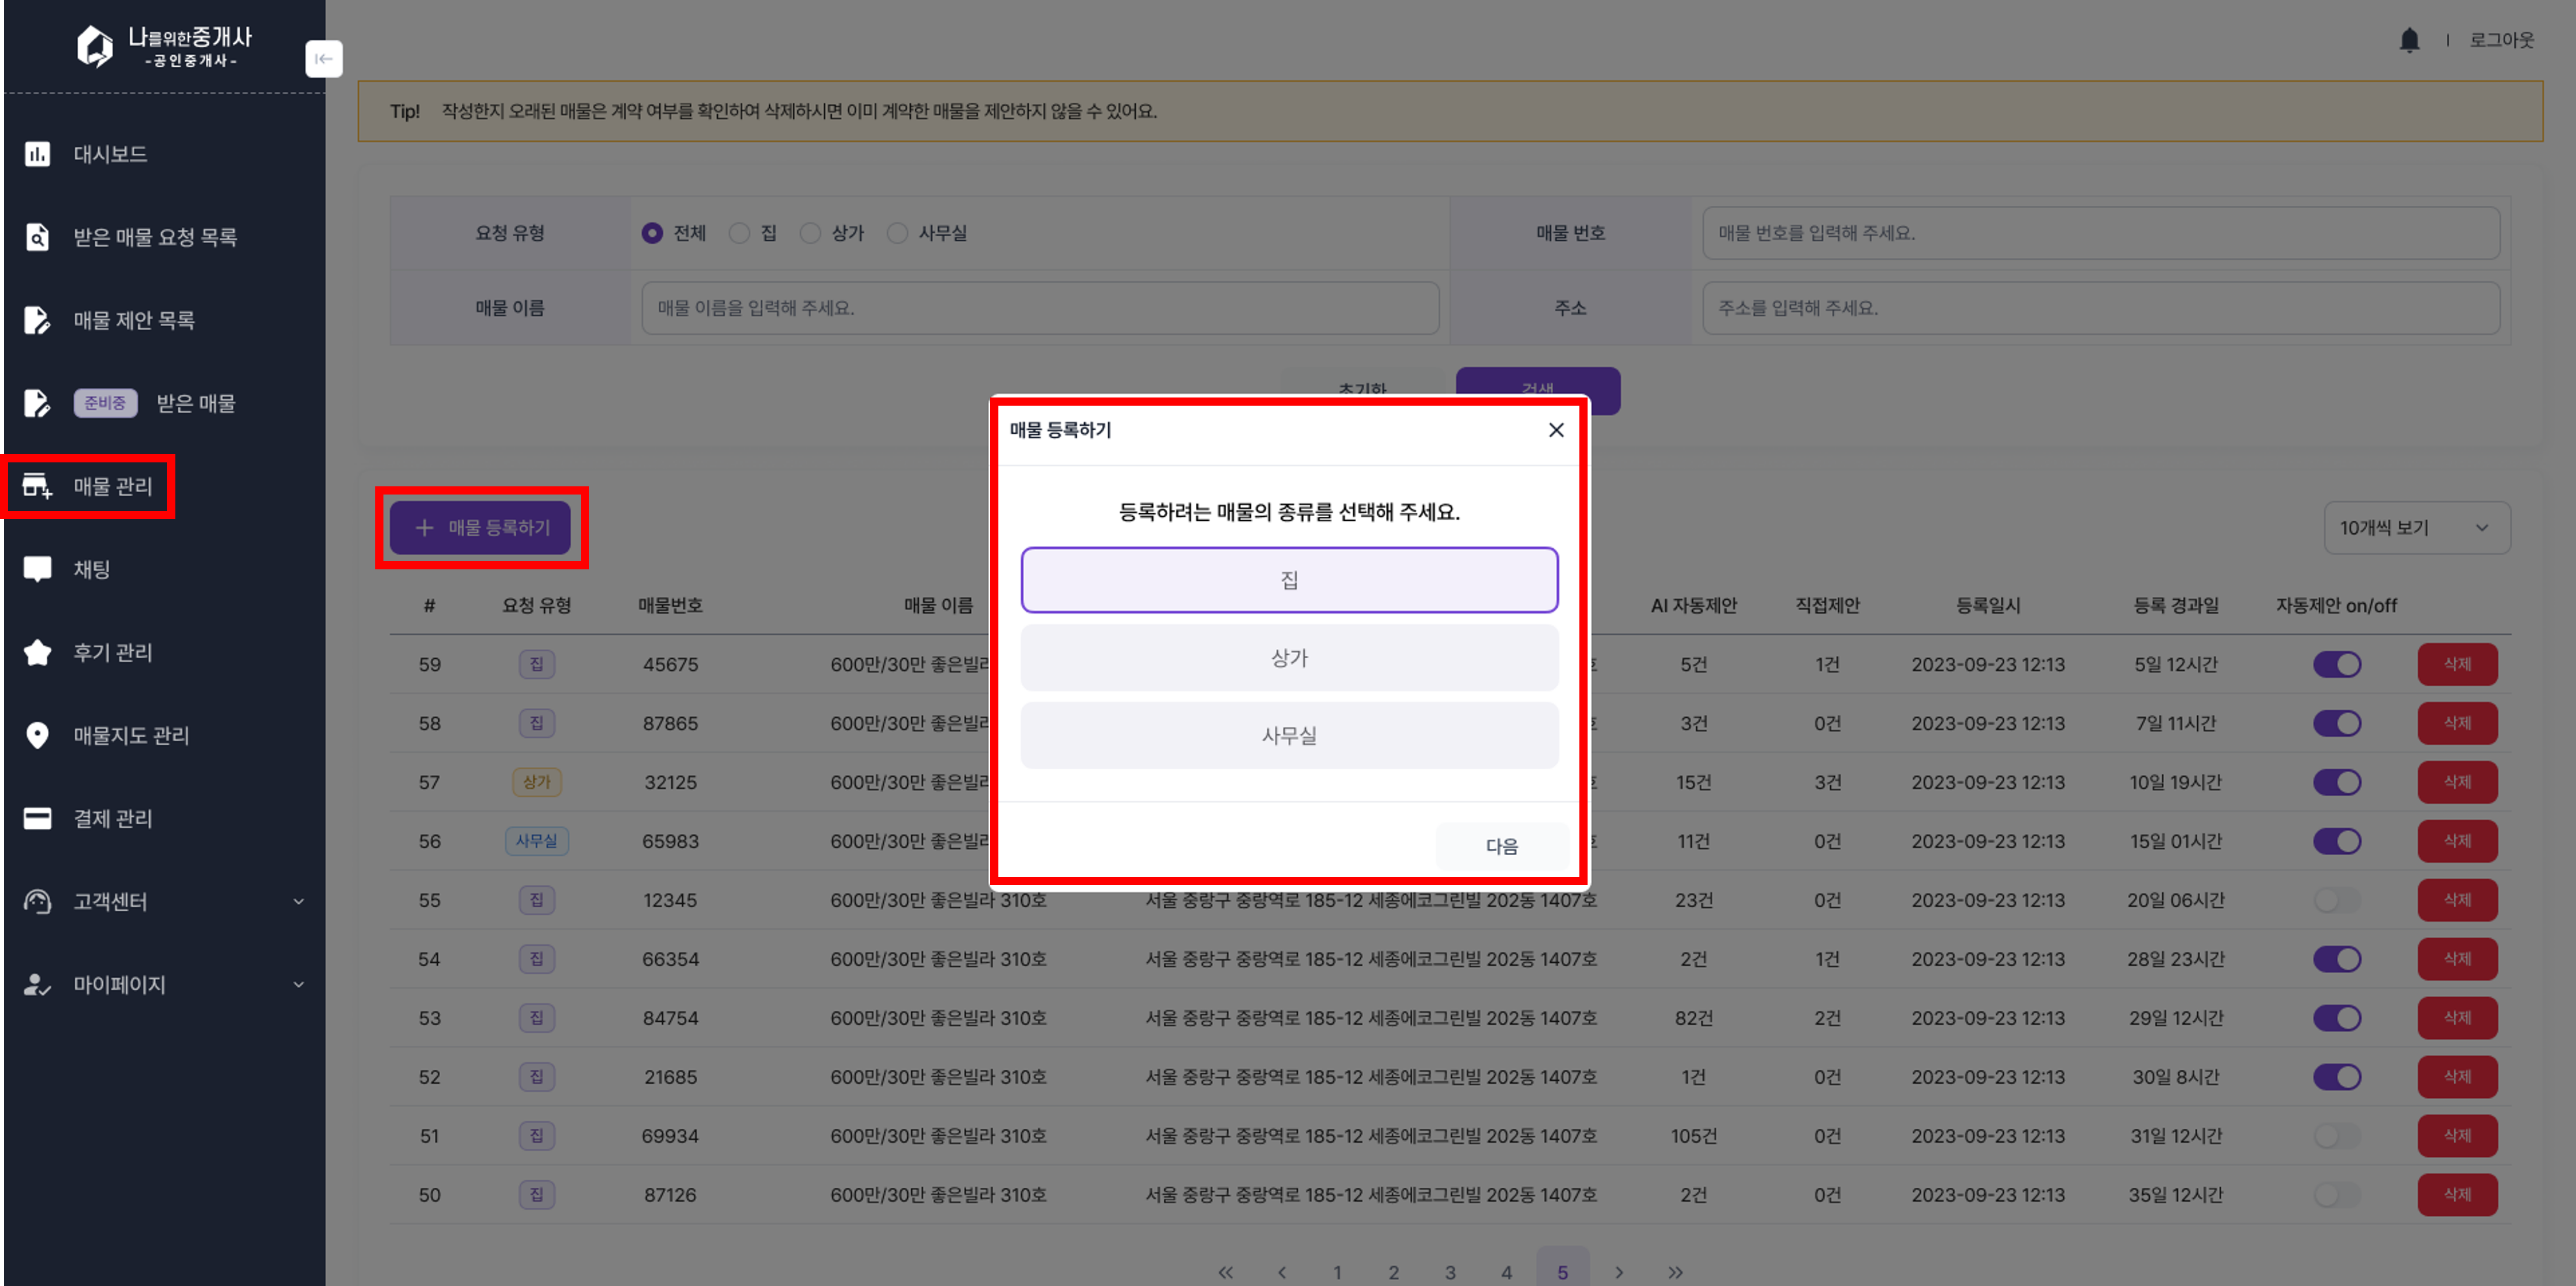Click the 고객센터 headset icon
Viewport: 2576px width, 1286px height.
pos(37,901)
